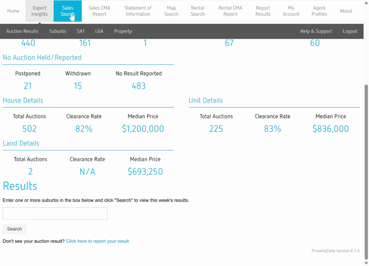
Task: Open My Account page
Action: coord(291,11)
